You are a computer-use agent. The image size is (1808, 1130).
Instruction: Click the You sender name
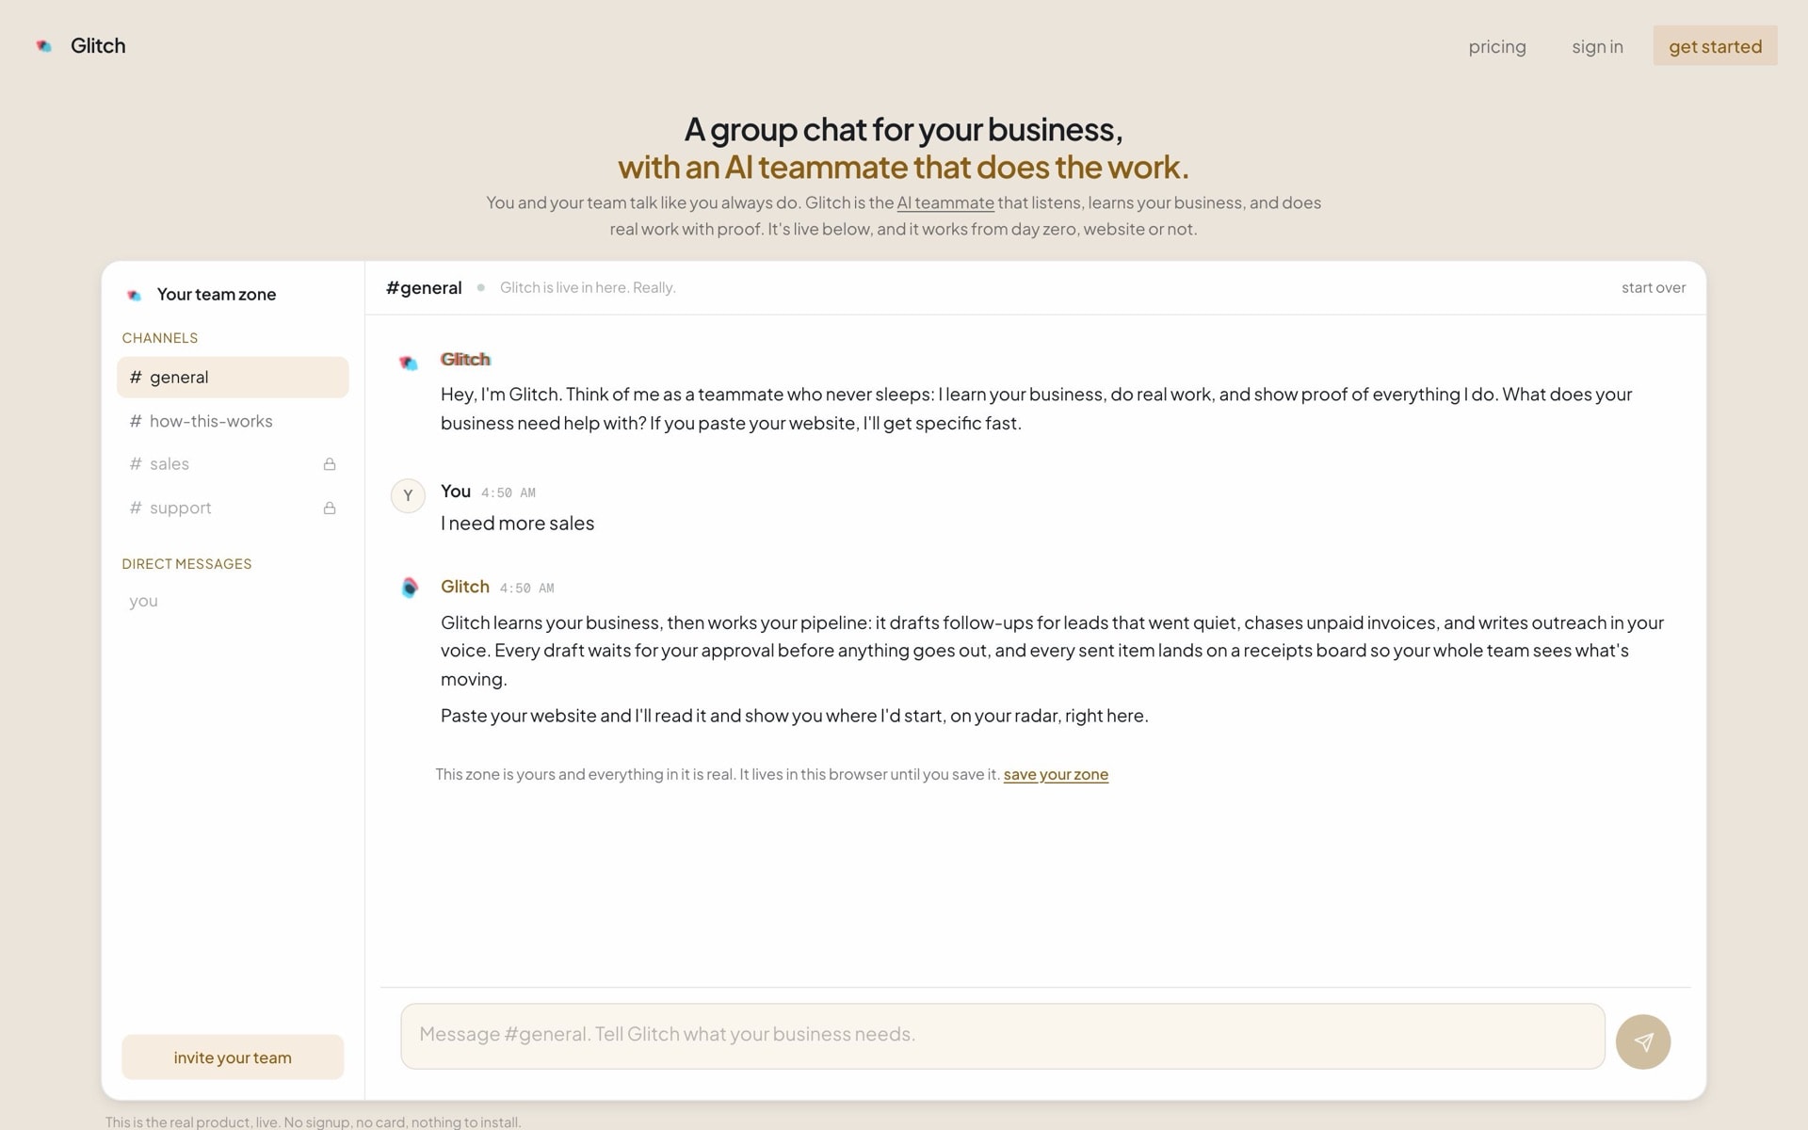coord(456,491)
